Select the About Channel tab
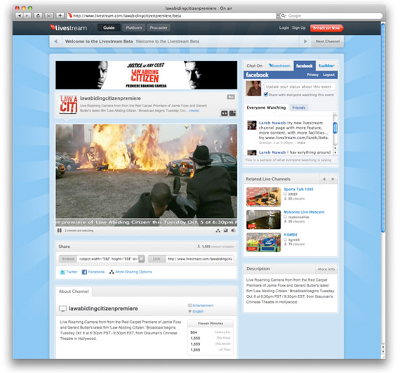The height and width of the screenshot is (373, 400). [74, 292]
